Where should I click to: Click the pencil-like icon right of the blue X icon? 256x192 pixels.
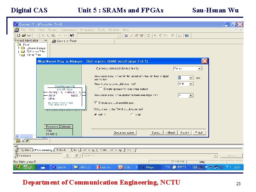point(132,36)
